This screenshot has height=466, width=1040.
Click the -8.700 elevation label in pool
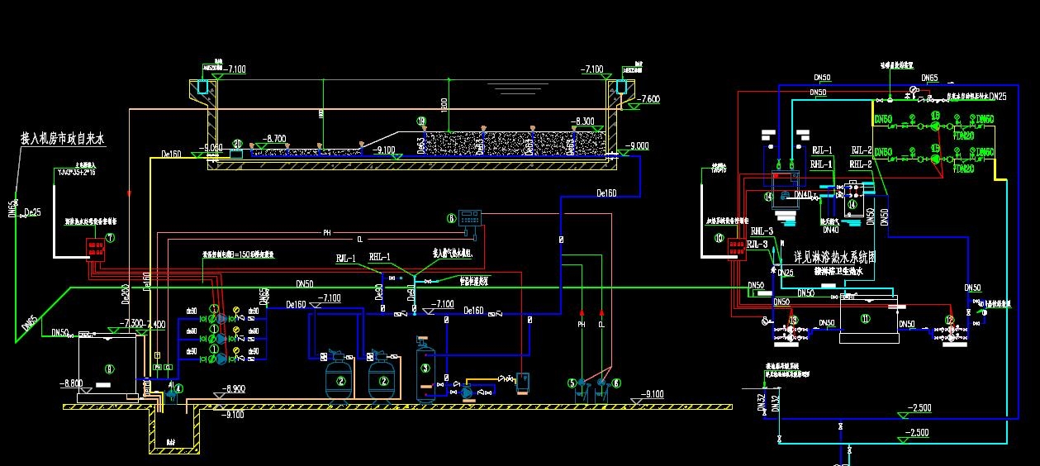click(274, 139)
